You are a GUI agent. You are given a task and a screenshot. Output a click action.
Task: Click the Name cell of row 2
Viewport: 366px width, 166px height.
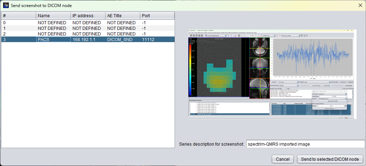click(53, 34)
